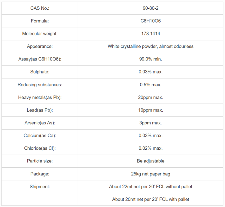Click the CAS No. label cell
Screen dimensions: 225x207
[40, 8]
